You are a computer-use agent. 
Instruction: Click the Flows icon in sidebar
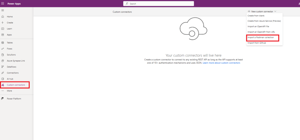3,49
